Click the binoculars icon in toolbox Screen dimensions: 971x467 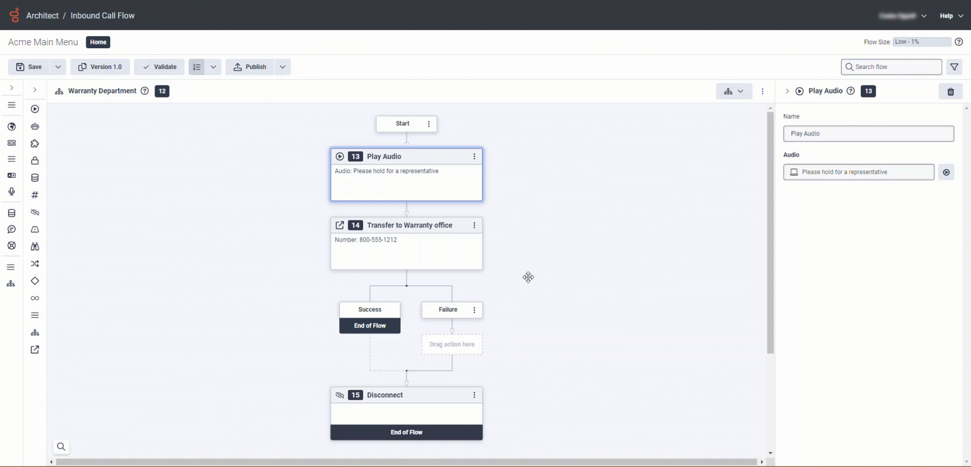point(35,247)
